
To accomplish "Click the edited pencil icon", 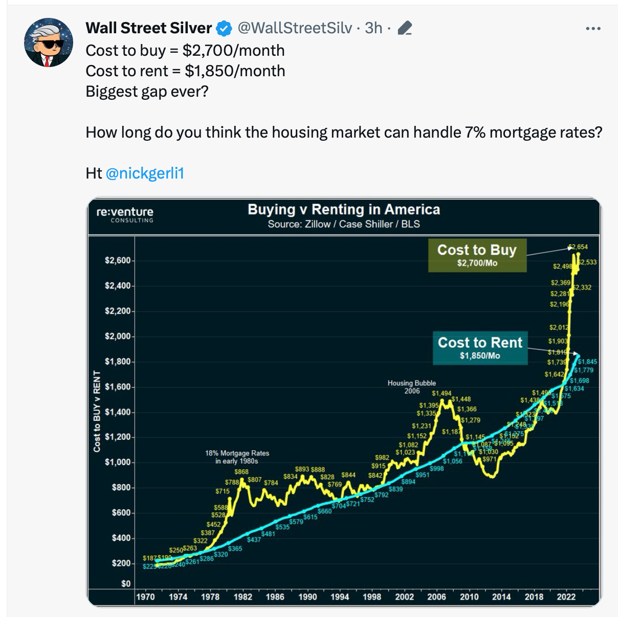I will (x=405, y=28).
